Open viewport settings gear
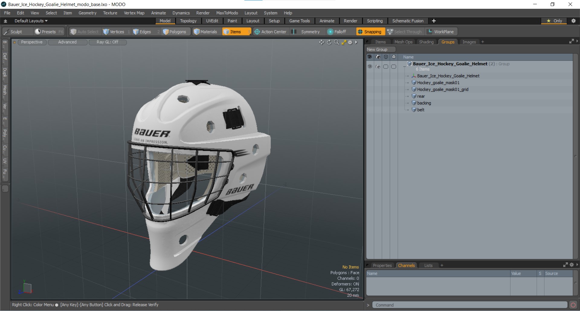Image resolution: width=580 pixels, height=311 pixels. pyautogui.click(x=350, y=42)
